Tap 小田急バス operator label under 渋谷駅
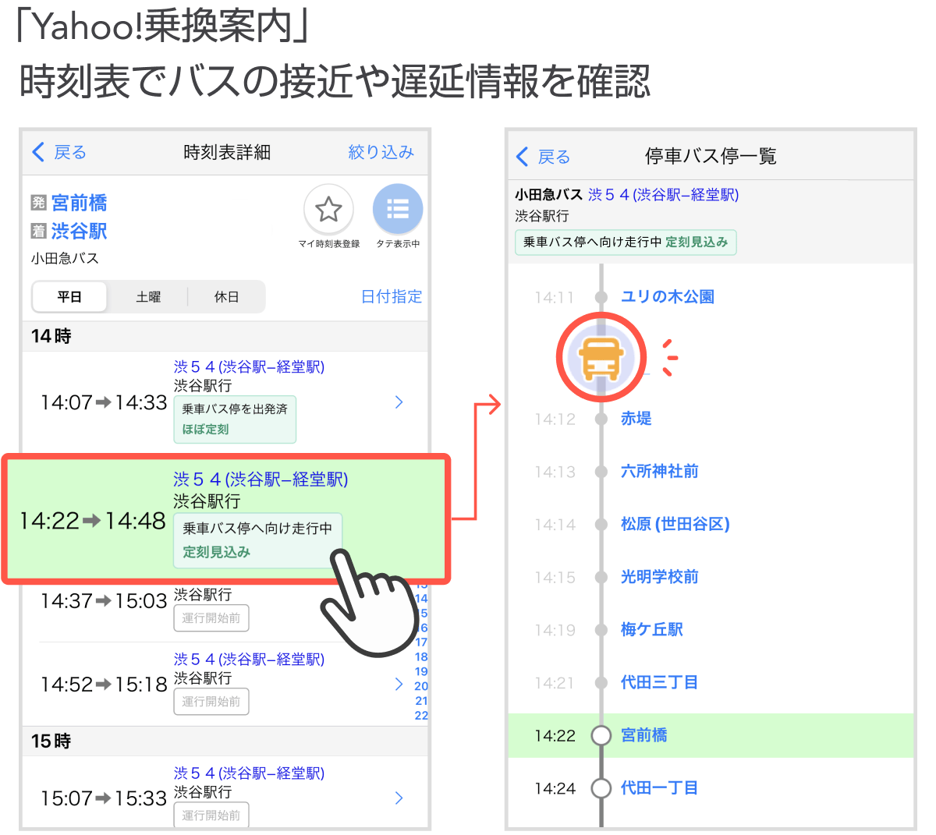Screen dimensions: 936x835 (65, 258)
